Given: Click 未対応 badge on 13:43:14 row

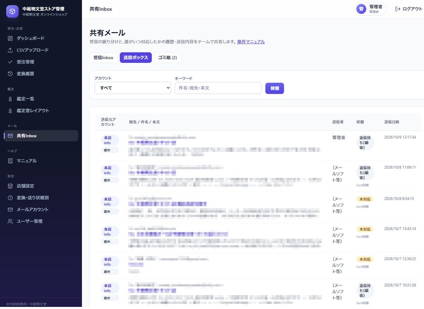Looking at the screenshot, I should pos(365,229).
